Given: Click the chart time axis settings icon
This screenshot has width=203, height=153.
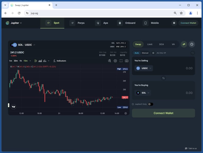Looking at the screenshot, I should pyautogui.click(x=126, y=113).
